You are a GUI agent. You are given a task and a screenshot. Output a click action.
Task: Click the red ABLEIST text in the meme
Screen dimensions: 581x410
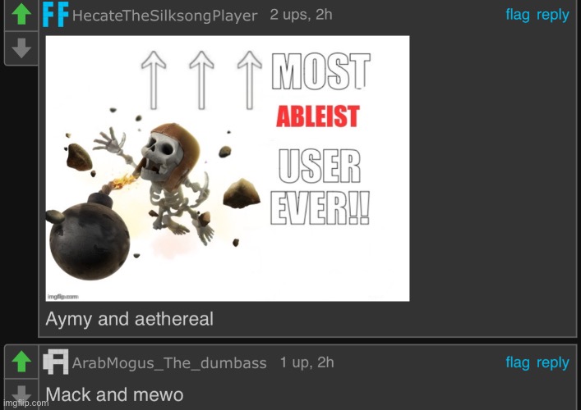[318, 116]
